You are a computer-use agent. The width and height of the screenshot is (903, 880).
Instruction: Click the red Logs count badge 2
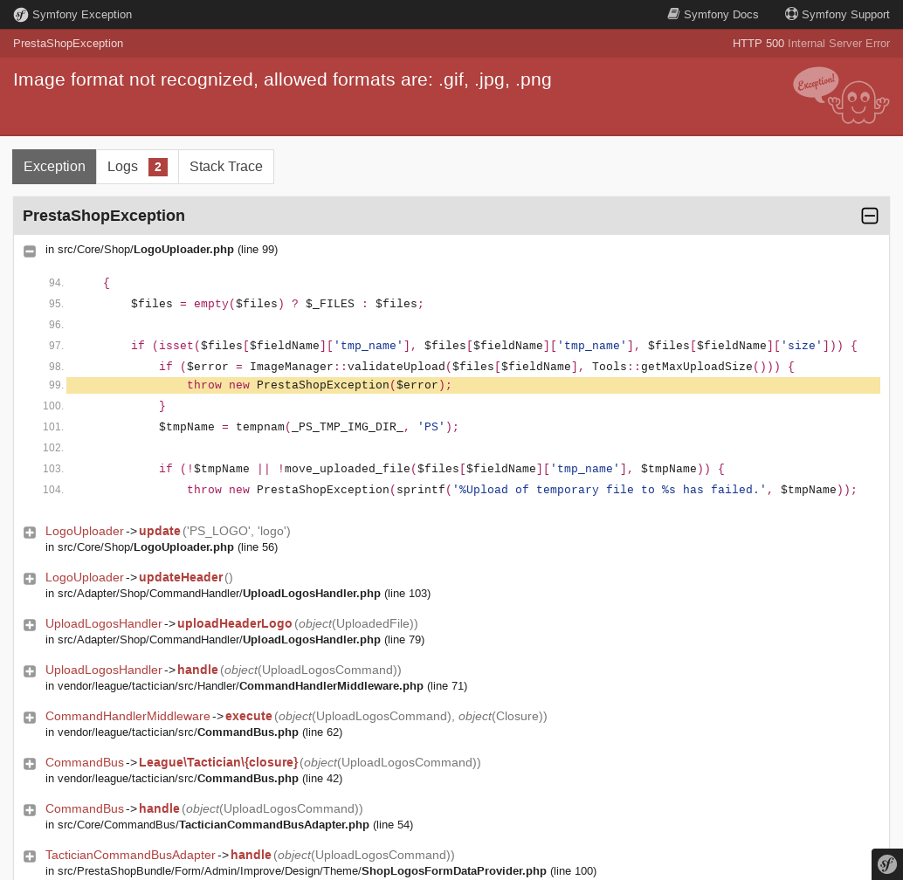coord(158,167)
